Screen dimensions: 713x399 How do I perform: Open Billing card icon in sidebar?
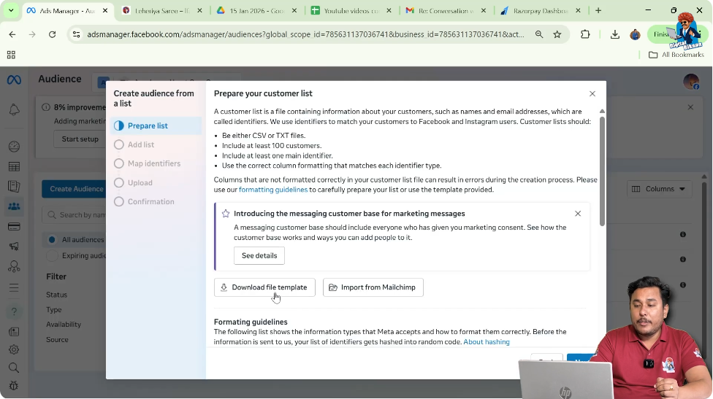pos(14,227)
